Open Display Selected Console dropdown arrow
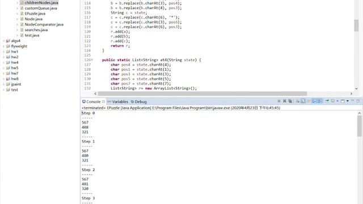 point(337,101)
